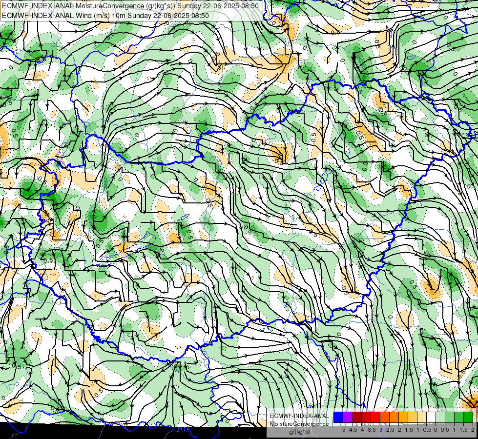Click the -2.5 legend scale value

[x=389, y=430]
